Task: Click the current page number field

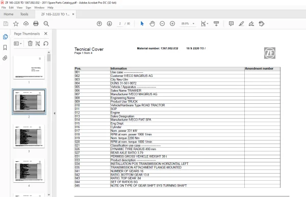Action: point(120,23)
